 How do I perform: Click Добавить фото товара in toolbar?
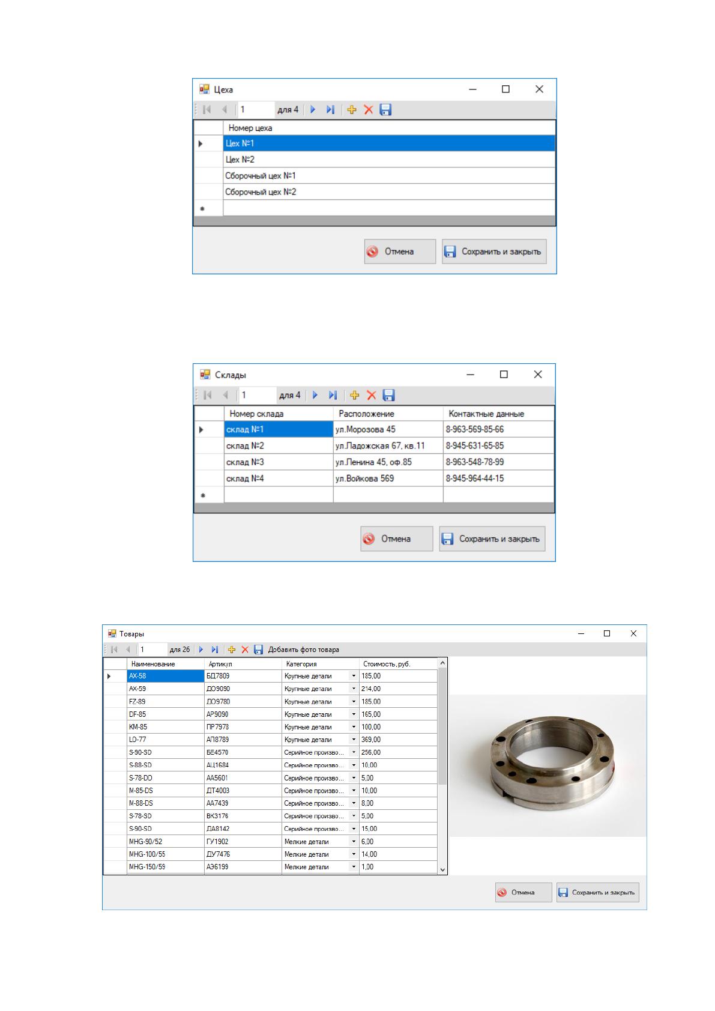coord(304,650)
